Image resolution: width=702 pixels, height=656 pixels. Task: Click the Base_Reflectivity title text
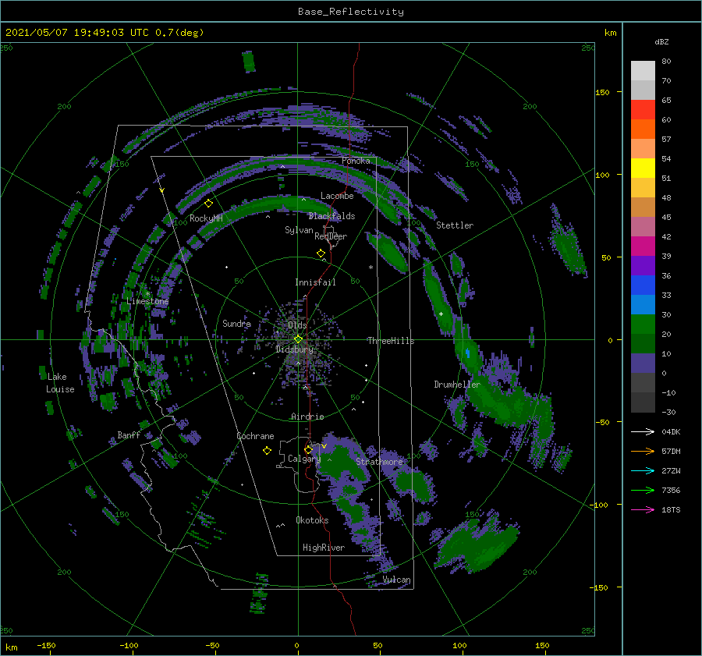click(351, 12)
